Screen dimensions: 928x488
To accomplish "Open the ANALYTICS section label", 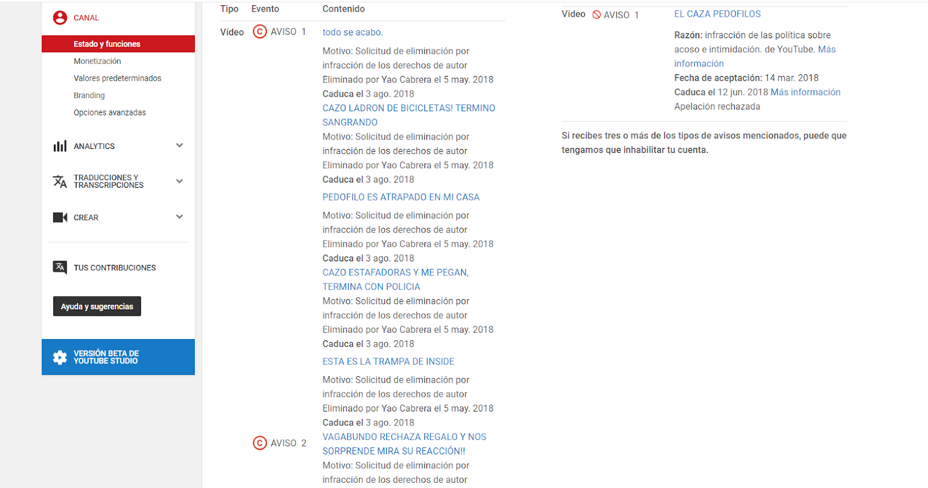I will [94, 146].
